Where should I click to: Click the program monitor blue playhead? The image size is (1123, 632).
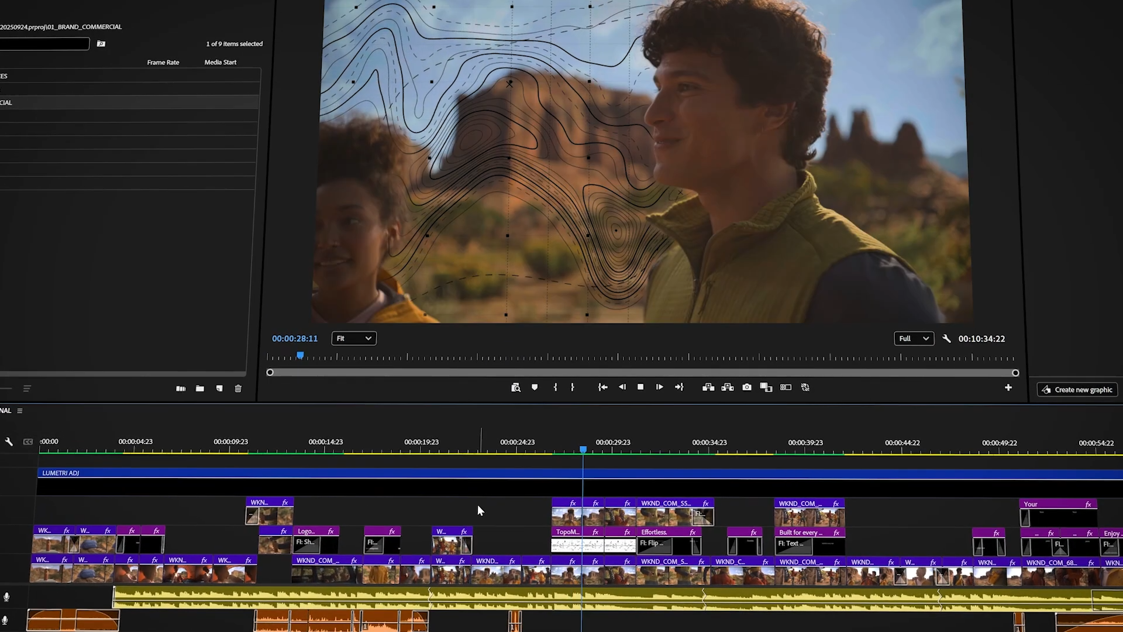pyautogui.click(x=300, y=355)
